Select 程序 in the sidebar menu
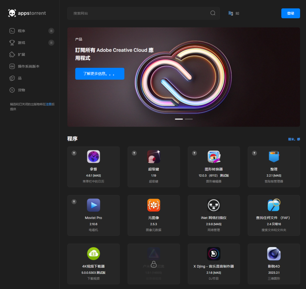 pos(22,31)
